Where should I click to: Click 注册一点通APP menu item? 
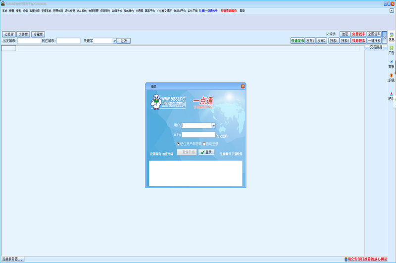(x=208, y=11)
